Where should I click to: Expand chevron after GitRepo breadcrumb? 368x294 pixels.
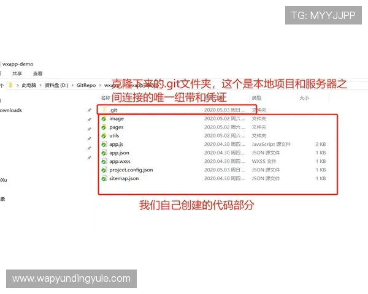(x=100, y=85)
